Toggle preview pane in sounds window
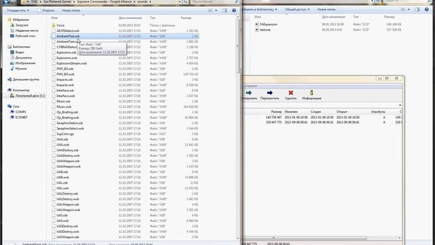This screenshot has height=245, width=435. (225, 10)
